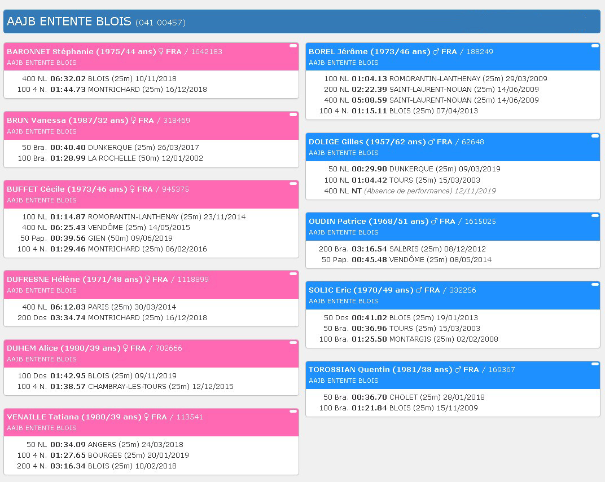Viewport: 605px width, 482px height.
Task: Select Dufresne's 400 NL PARIS row
Action: pos(99,307)
